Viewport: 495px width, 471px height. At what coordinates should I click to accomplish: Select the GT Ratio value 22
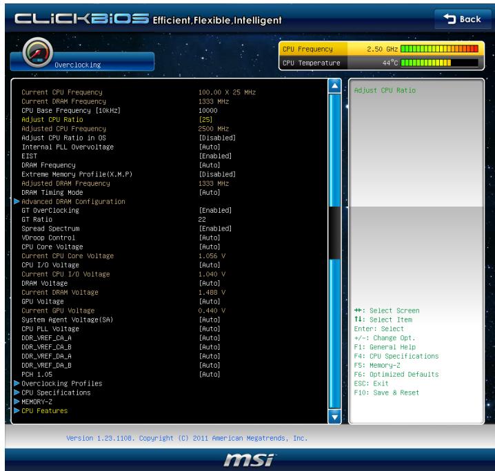pyautogui.click(x=202, y=220)
